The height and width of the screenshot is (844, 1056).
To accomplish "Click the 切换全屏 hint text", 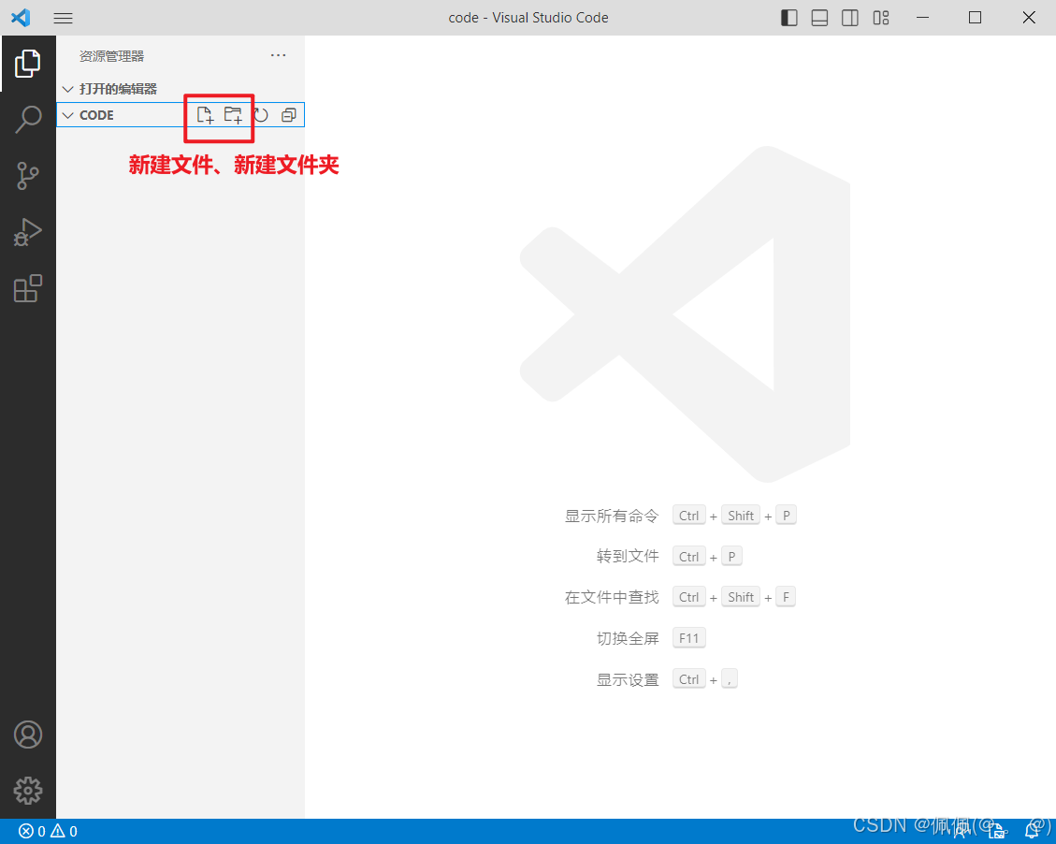I will click(628, 638).
